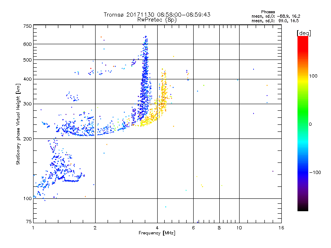Click the '300' y-axis tick label
331x248 pixels.
[x=27, y=104]
